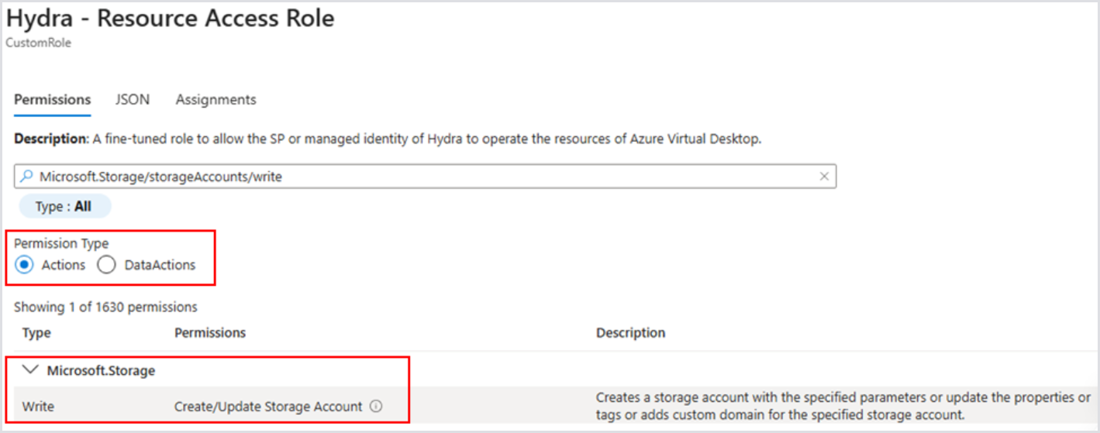The height and width of the screenshot is (433, 1100).
Task: Open the JSON tab
Action: click(x=133, y=99)
